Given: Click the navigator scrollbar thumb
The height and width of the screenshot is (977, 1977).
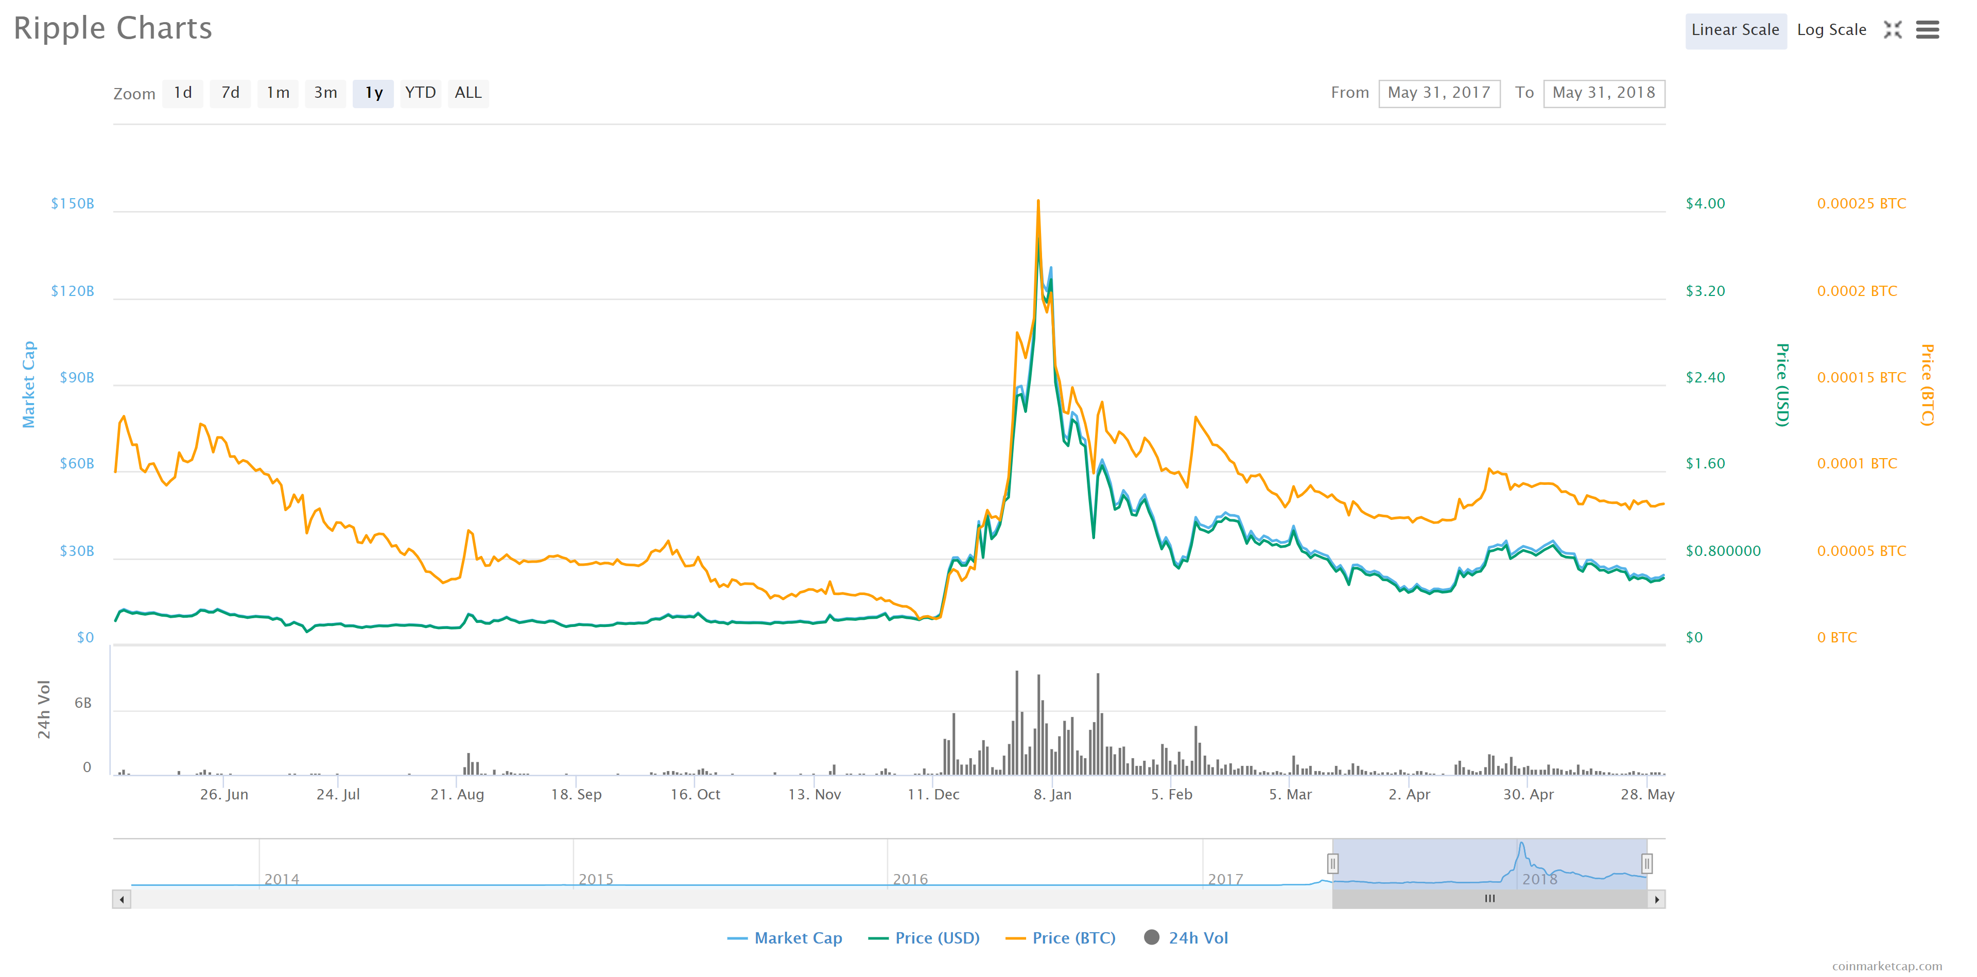Looking at the screenshot, I should (1489, 899).
